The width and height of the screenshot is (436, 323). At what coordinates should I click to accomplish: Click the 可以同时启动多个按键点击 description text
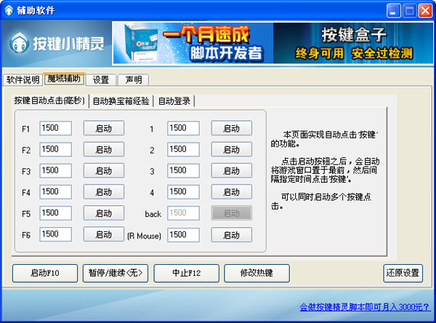click(321, 202)
